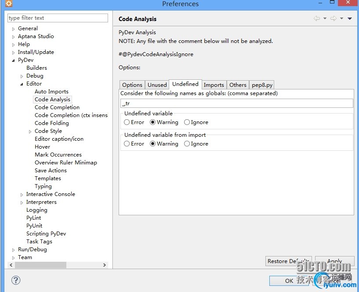Image resolution: width=359 pixels, height=292 pixels.
Task: Open Templates preferences page
Action: click(48, 178)
